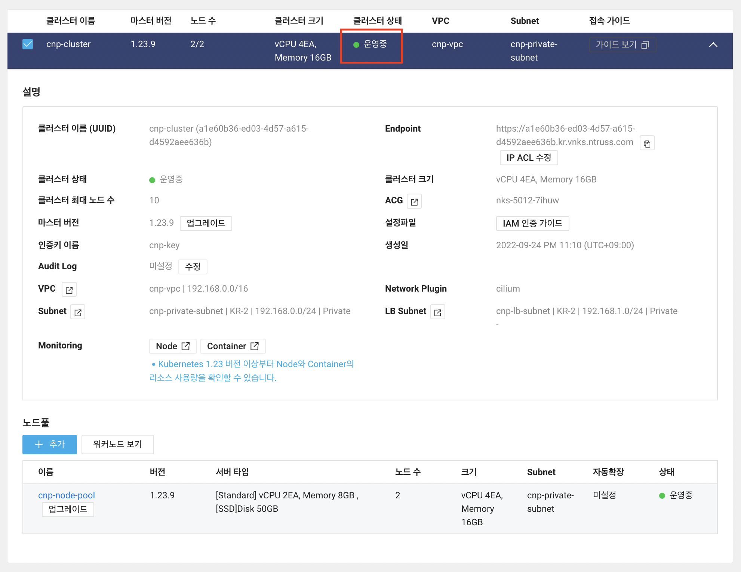Click the 클러스터 상태 column header
This screenshot has height=572, width=741.
(377, 21)
